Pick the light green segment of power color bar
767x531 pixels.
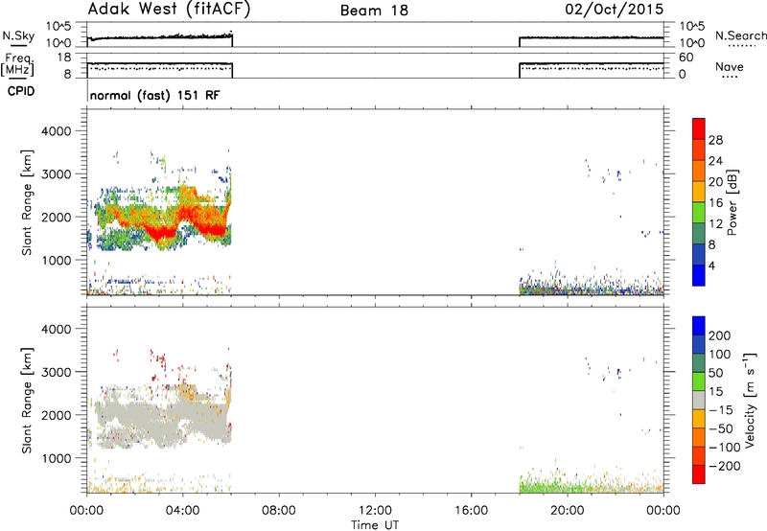[x=699, y=213]
